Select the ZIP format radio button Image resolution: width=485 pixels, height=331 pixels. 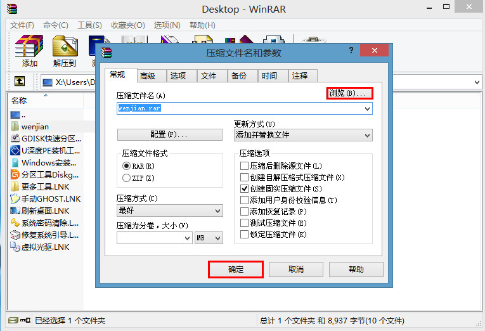click(127, 178)
